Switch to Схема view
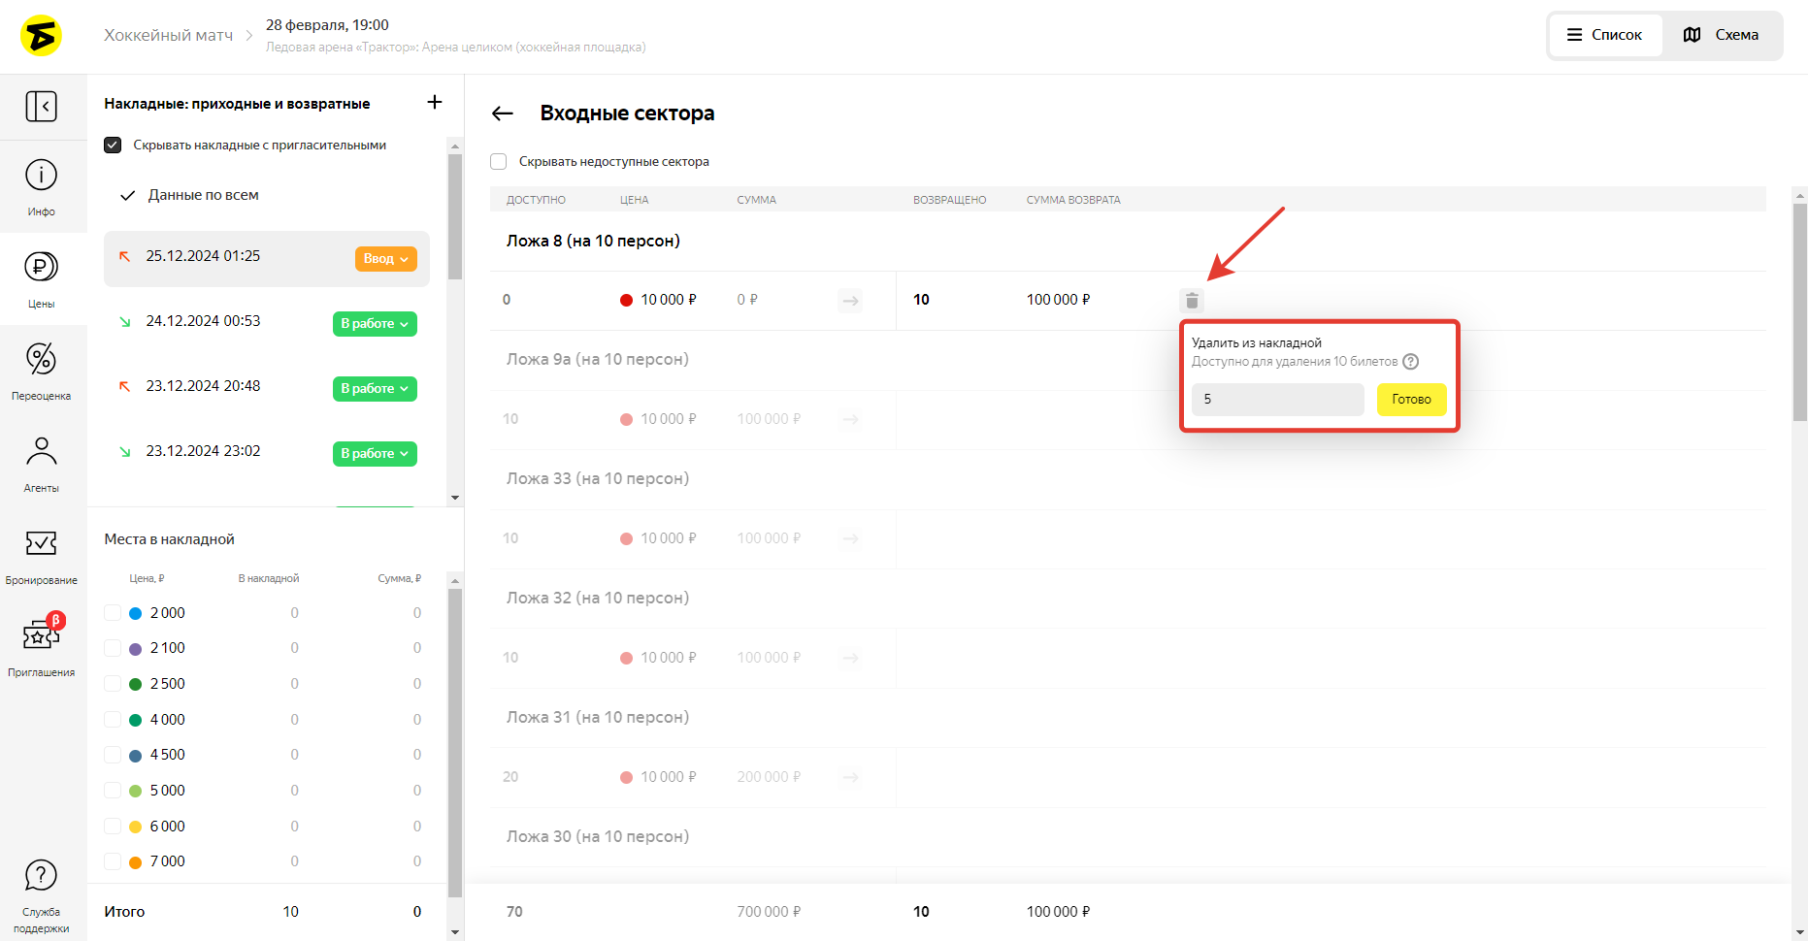 [x=1722, y=35]
